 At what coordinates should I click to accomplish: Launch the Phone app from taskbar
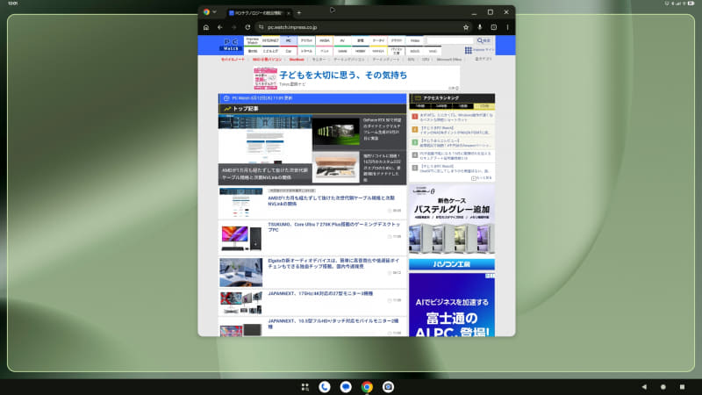pyautogui.click(x=325, y=387)
